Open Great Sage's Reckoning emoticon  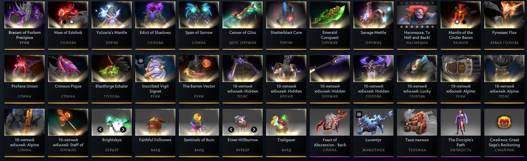tap(504, 133)
